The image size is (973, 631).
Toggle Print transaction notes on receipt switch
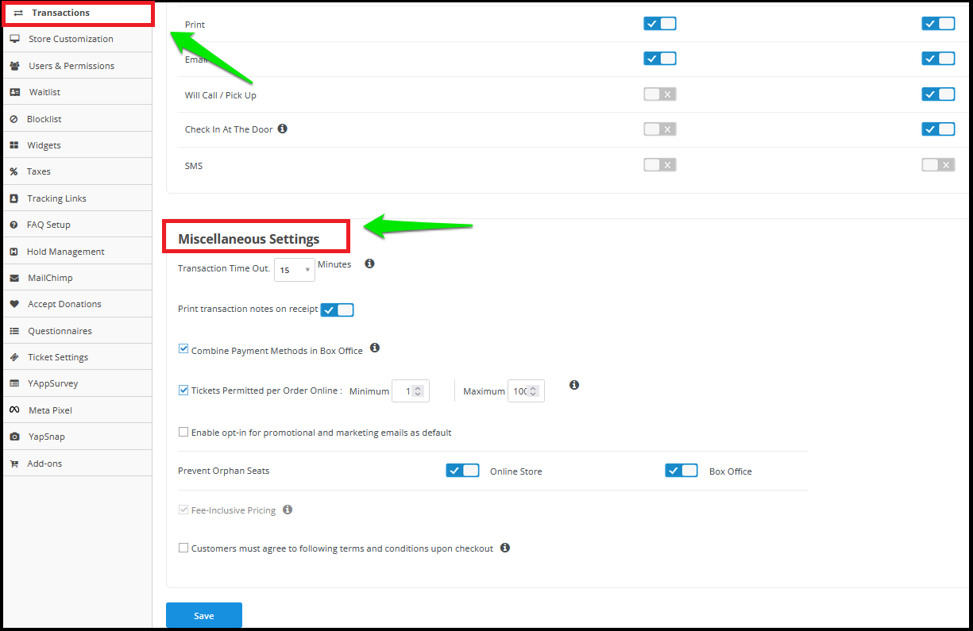click(338, 310)
